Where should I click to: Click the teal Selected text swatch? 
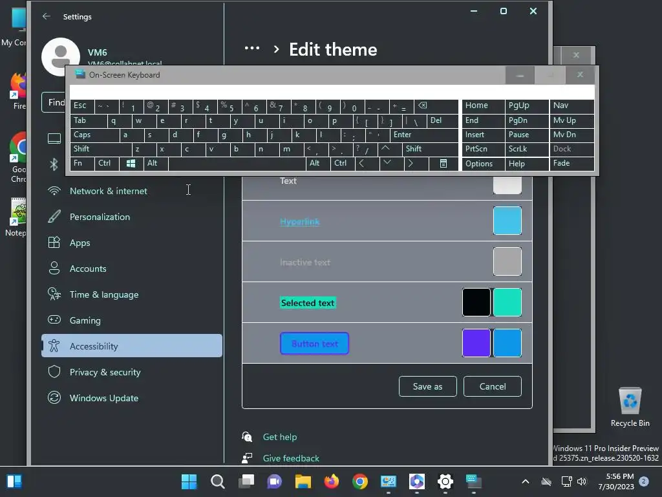[507, 302]
